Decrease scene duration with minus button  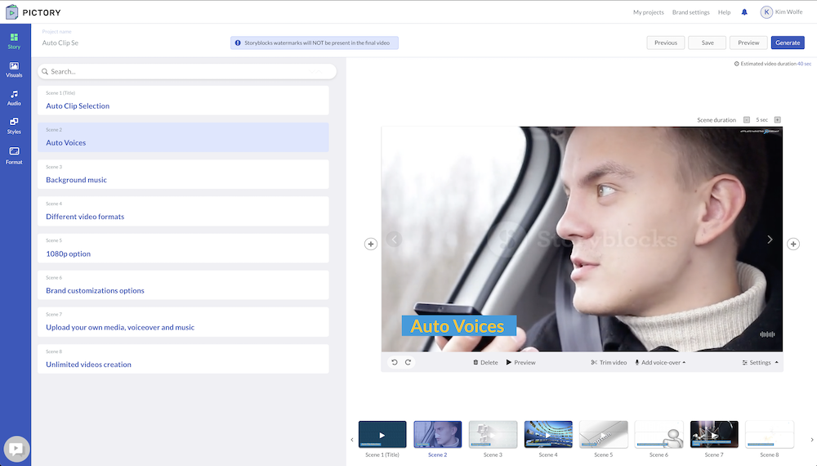[x=747, y=120]
